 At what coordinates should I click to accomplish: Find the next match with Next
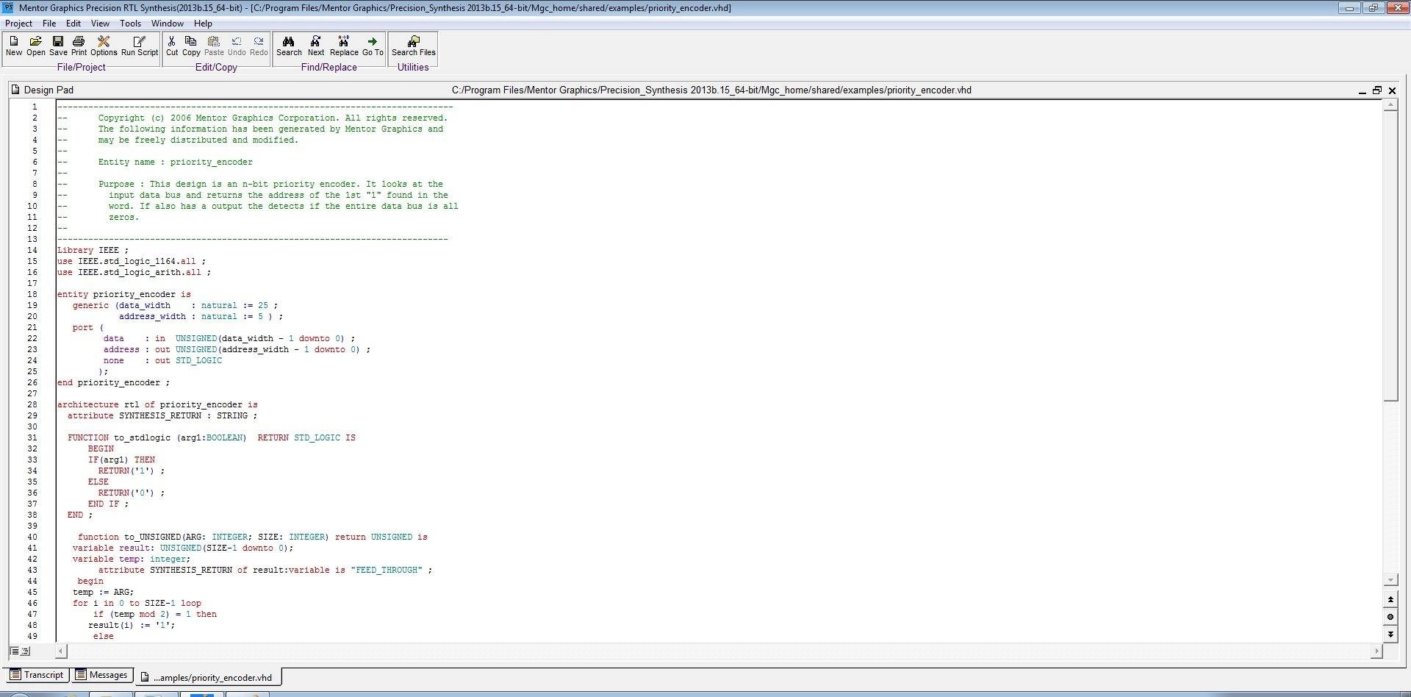click(316, 46)
